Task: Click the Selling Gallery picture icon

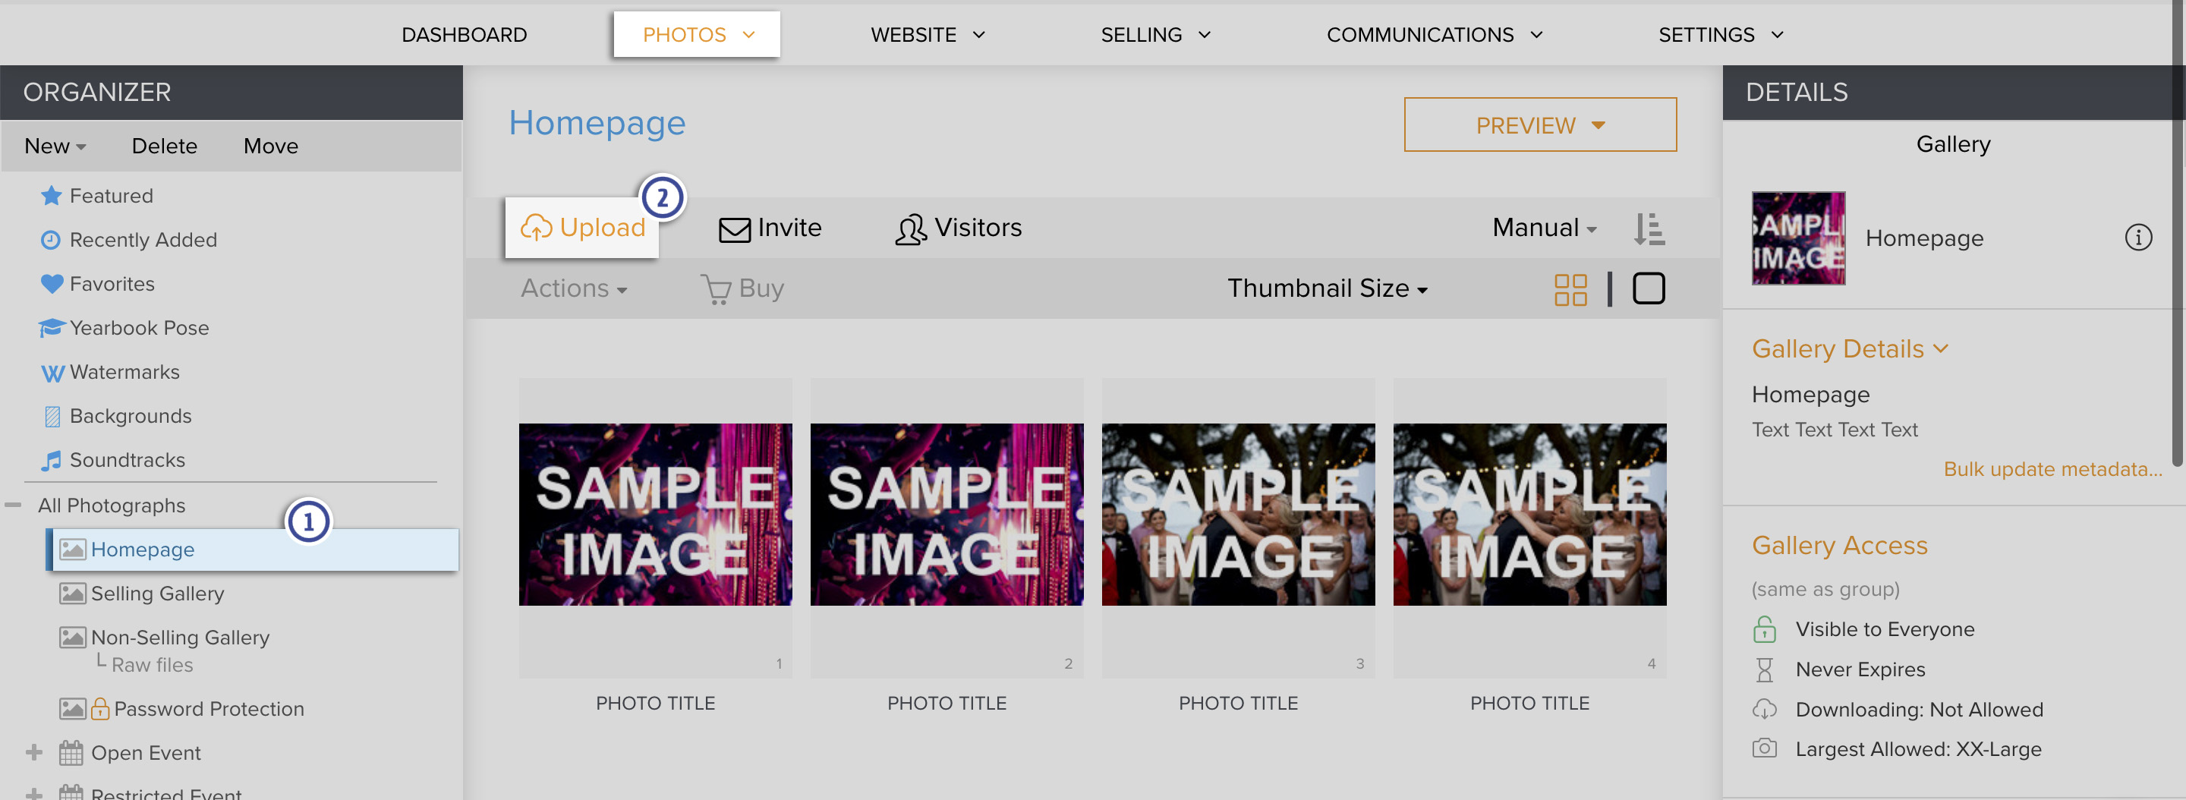Action: [x=72, y=593]
